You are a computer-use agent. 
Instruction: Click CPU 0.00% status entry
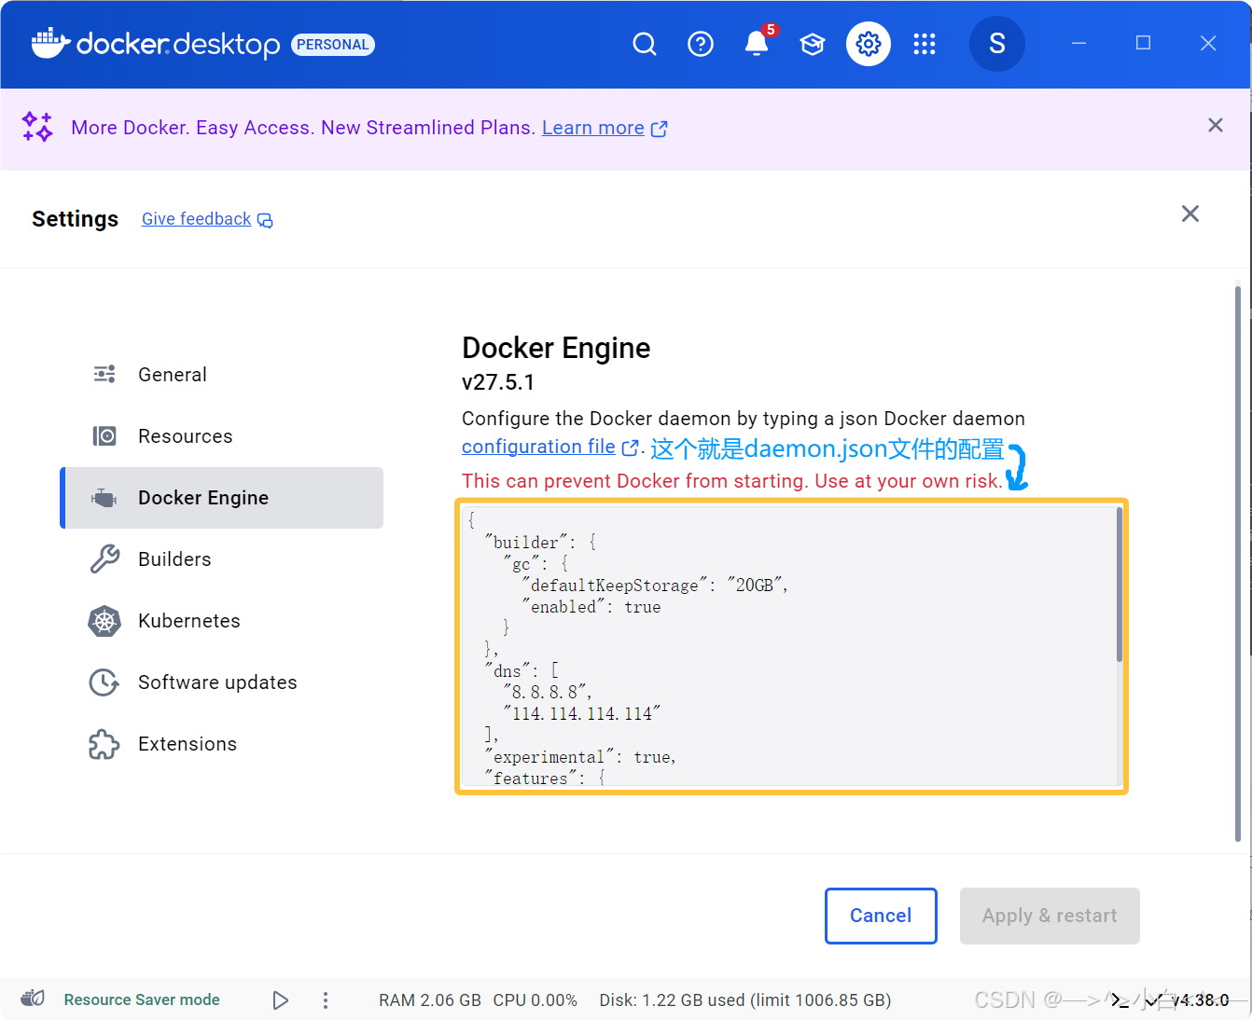tap(536, 1000)
